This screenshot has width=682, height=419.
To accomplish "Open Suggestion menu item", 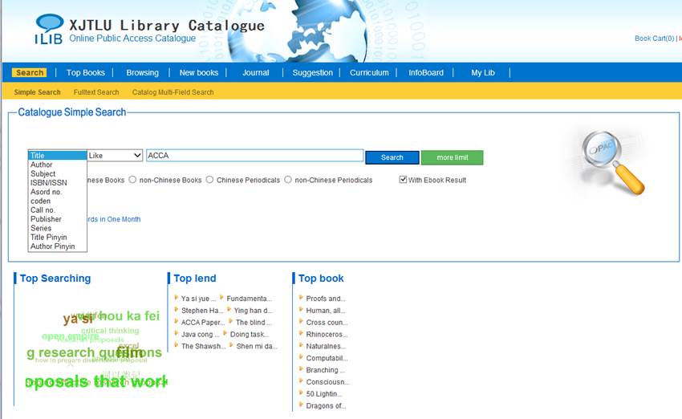I will click(x=312, y=73).
